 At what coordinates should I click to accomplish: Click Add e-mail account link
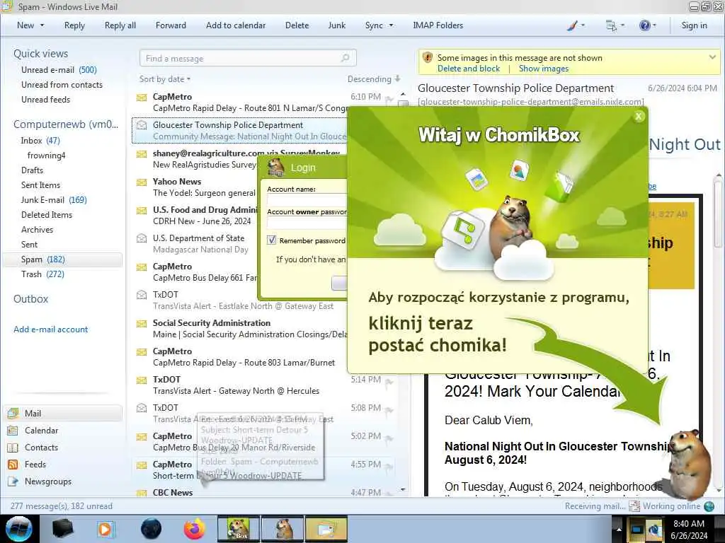50,329
